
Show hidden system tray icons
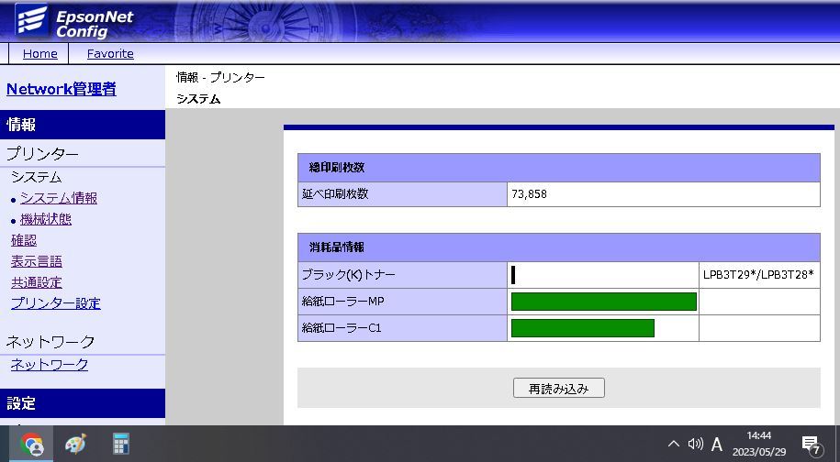pos(674,444)
